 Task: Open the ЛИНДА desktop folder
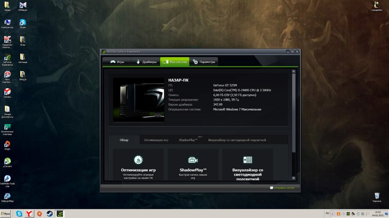pos(23,76)
